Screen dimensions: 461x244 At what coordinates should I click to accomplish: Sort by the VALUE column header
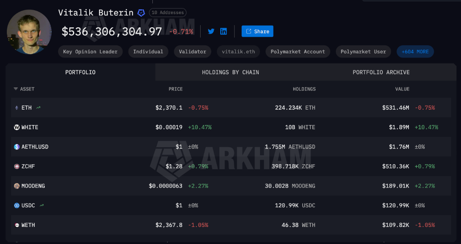pos(402,89)
